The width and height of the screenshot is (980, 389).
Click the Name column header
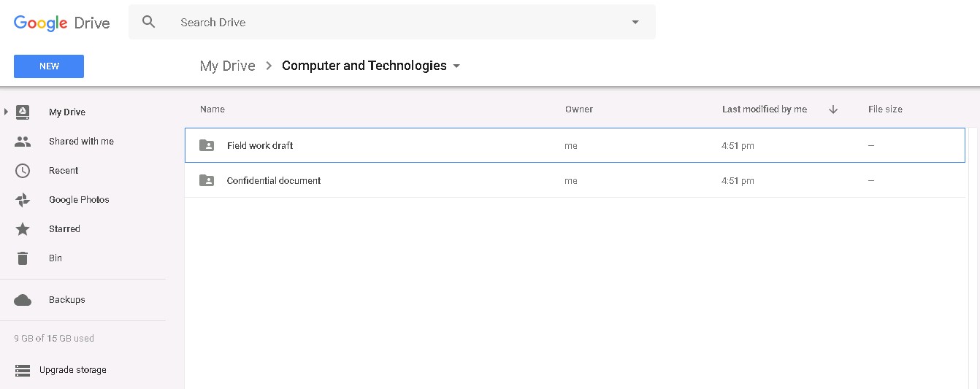213,109
